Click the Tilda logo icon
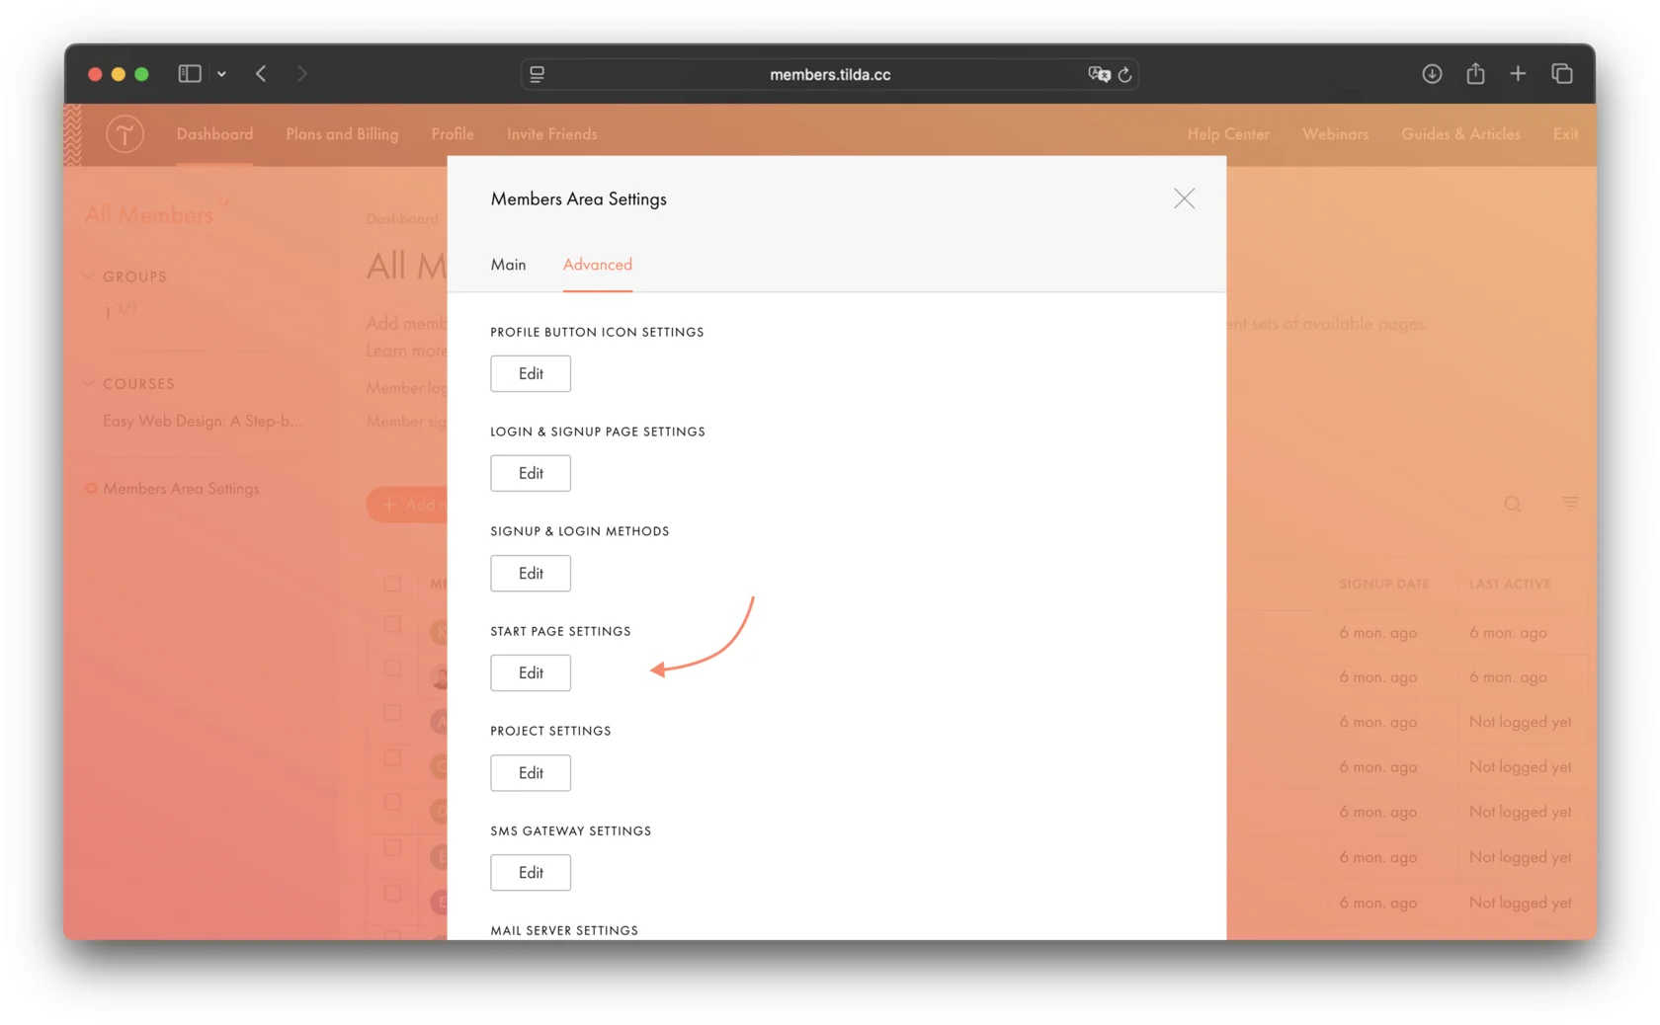This screenshot has height=1025, width=1660. coord(124,133)
